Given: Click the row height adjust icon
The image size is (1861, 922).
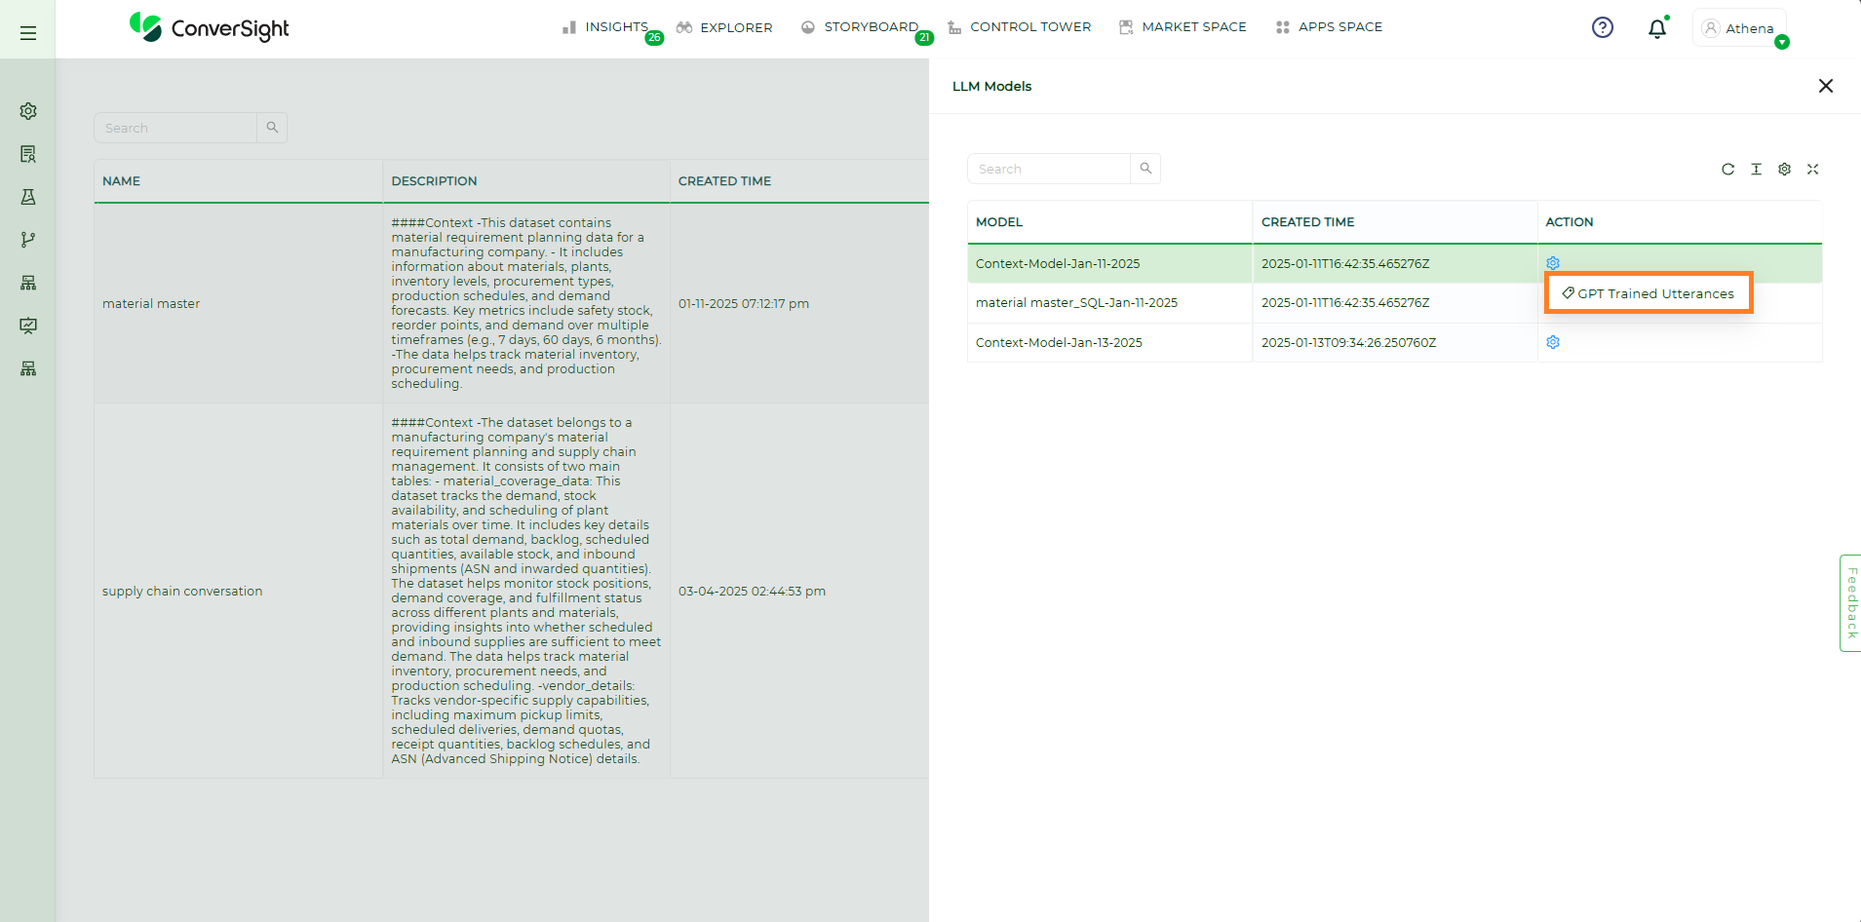Looking at the screenshot, I should [x=1756, y=169].
